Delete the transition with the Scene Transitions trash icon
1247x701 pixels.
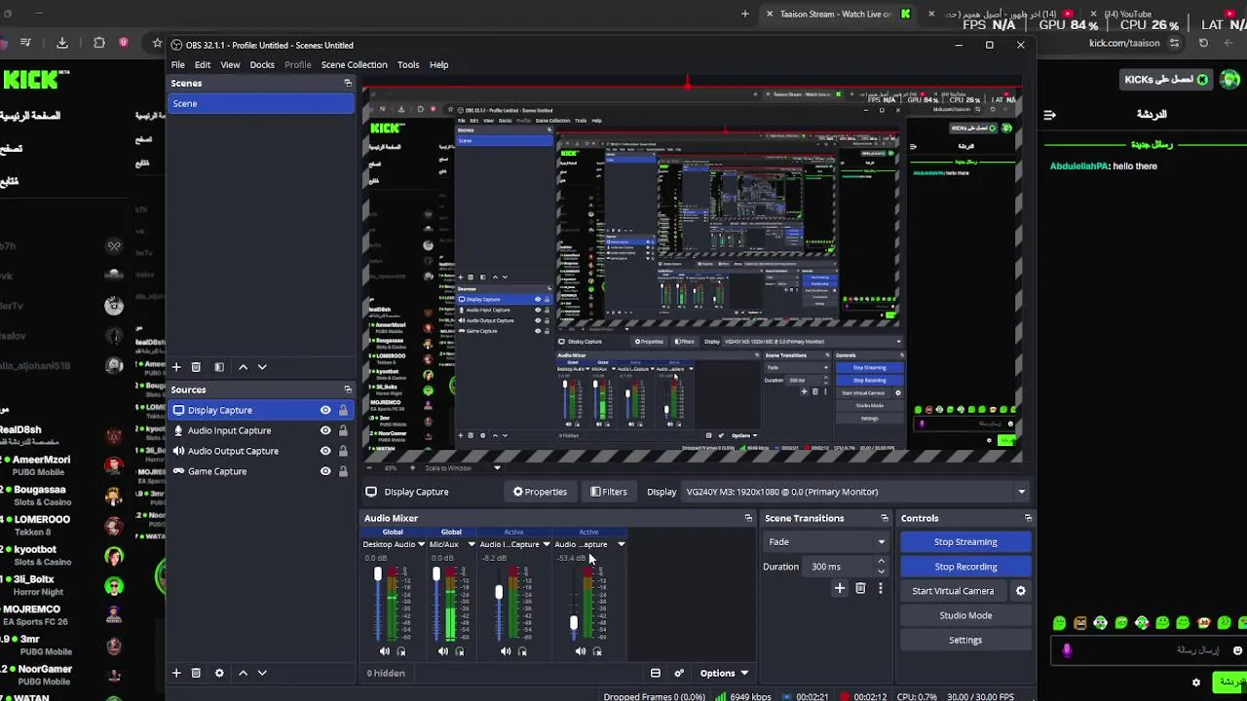(x=860, y=588)
